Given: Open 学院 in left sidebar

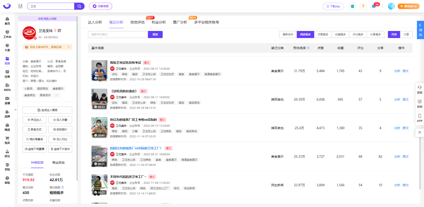Looking at the screenshot, I should click(x=7, y=167).
